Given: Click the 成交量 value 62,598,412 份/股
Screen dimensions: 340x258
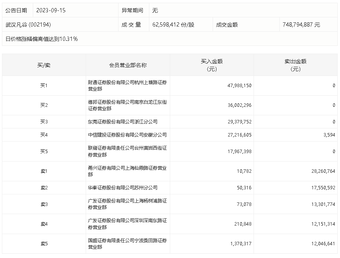Looking at the screenshot, I should click(173, 25).
